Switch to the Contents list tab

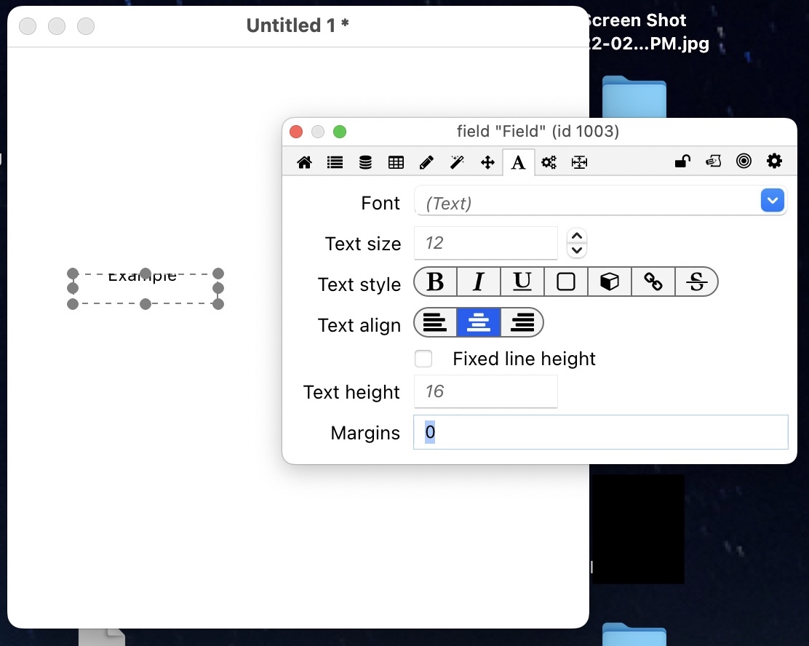(335, 162)
